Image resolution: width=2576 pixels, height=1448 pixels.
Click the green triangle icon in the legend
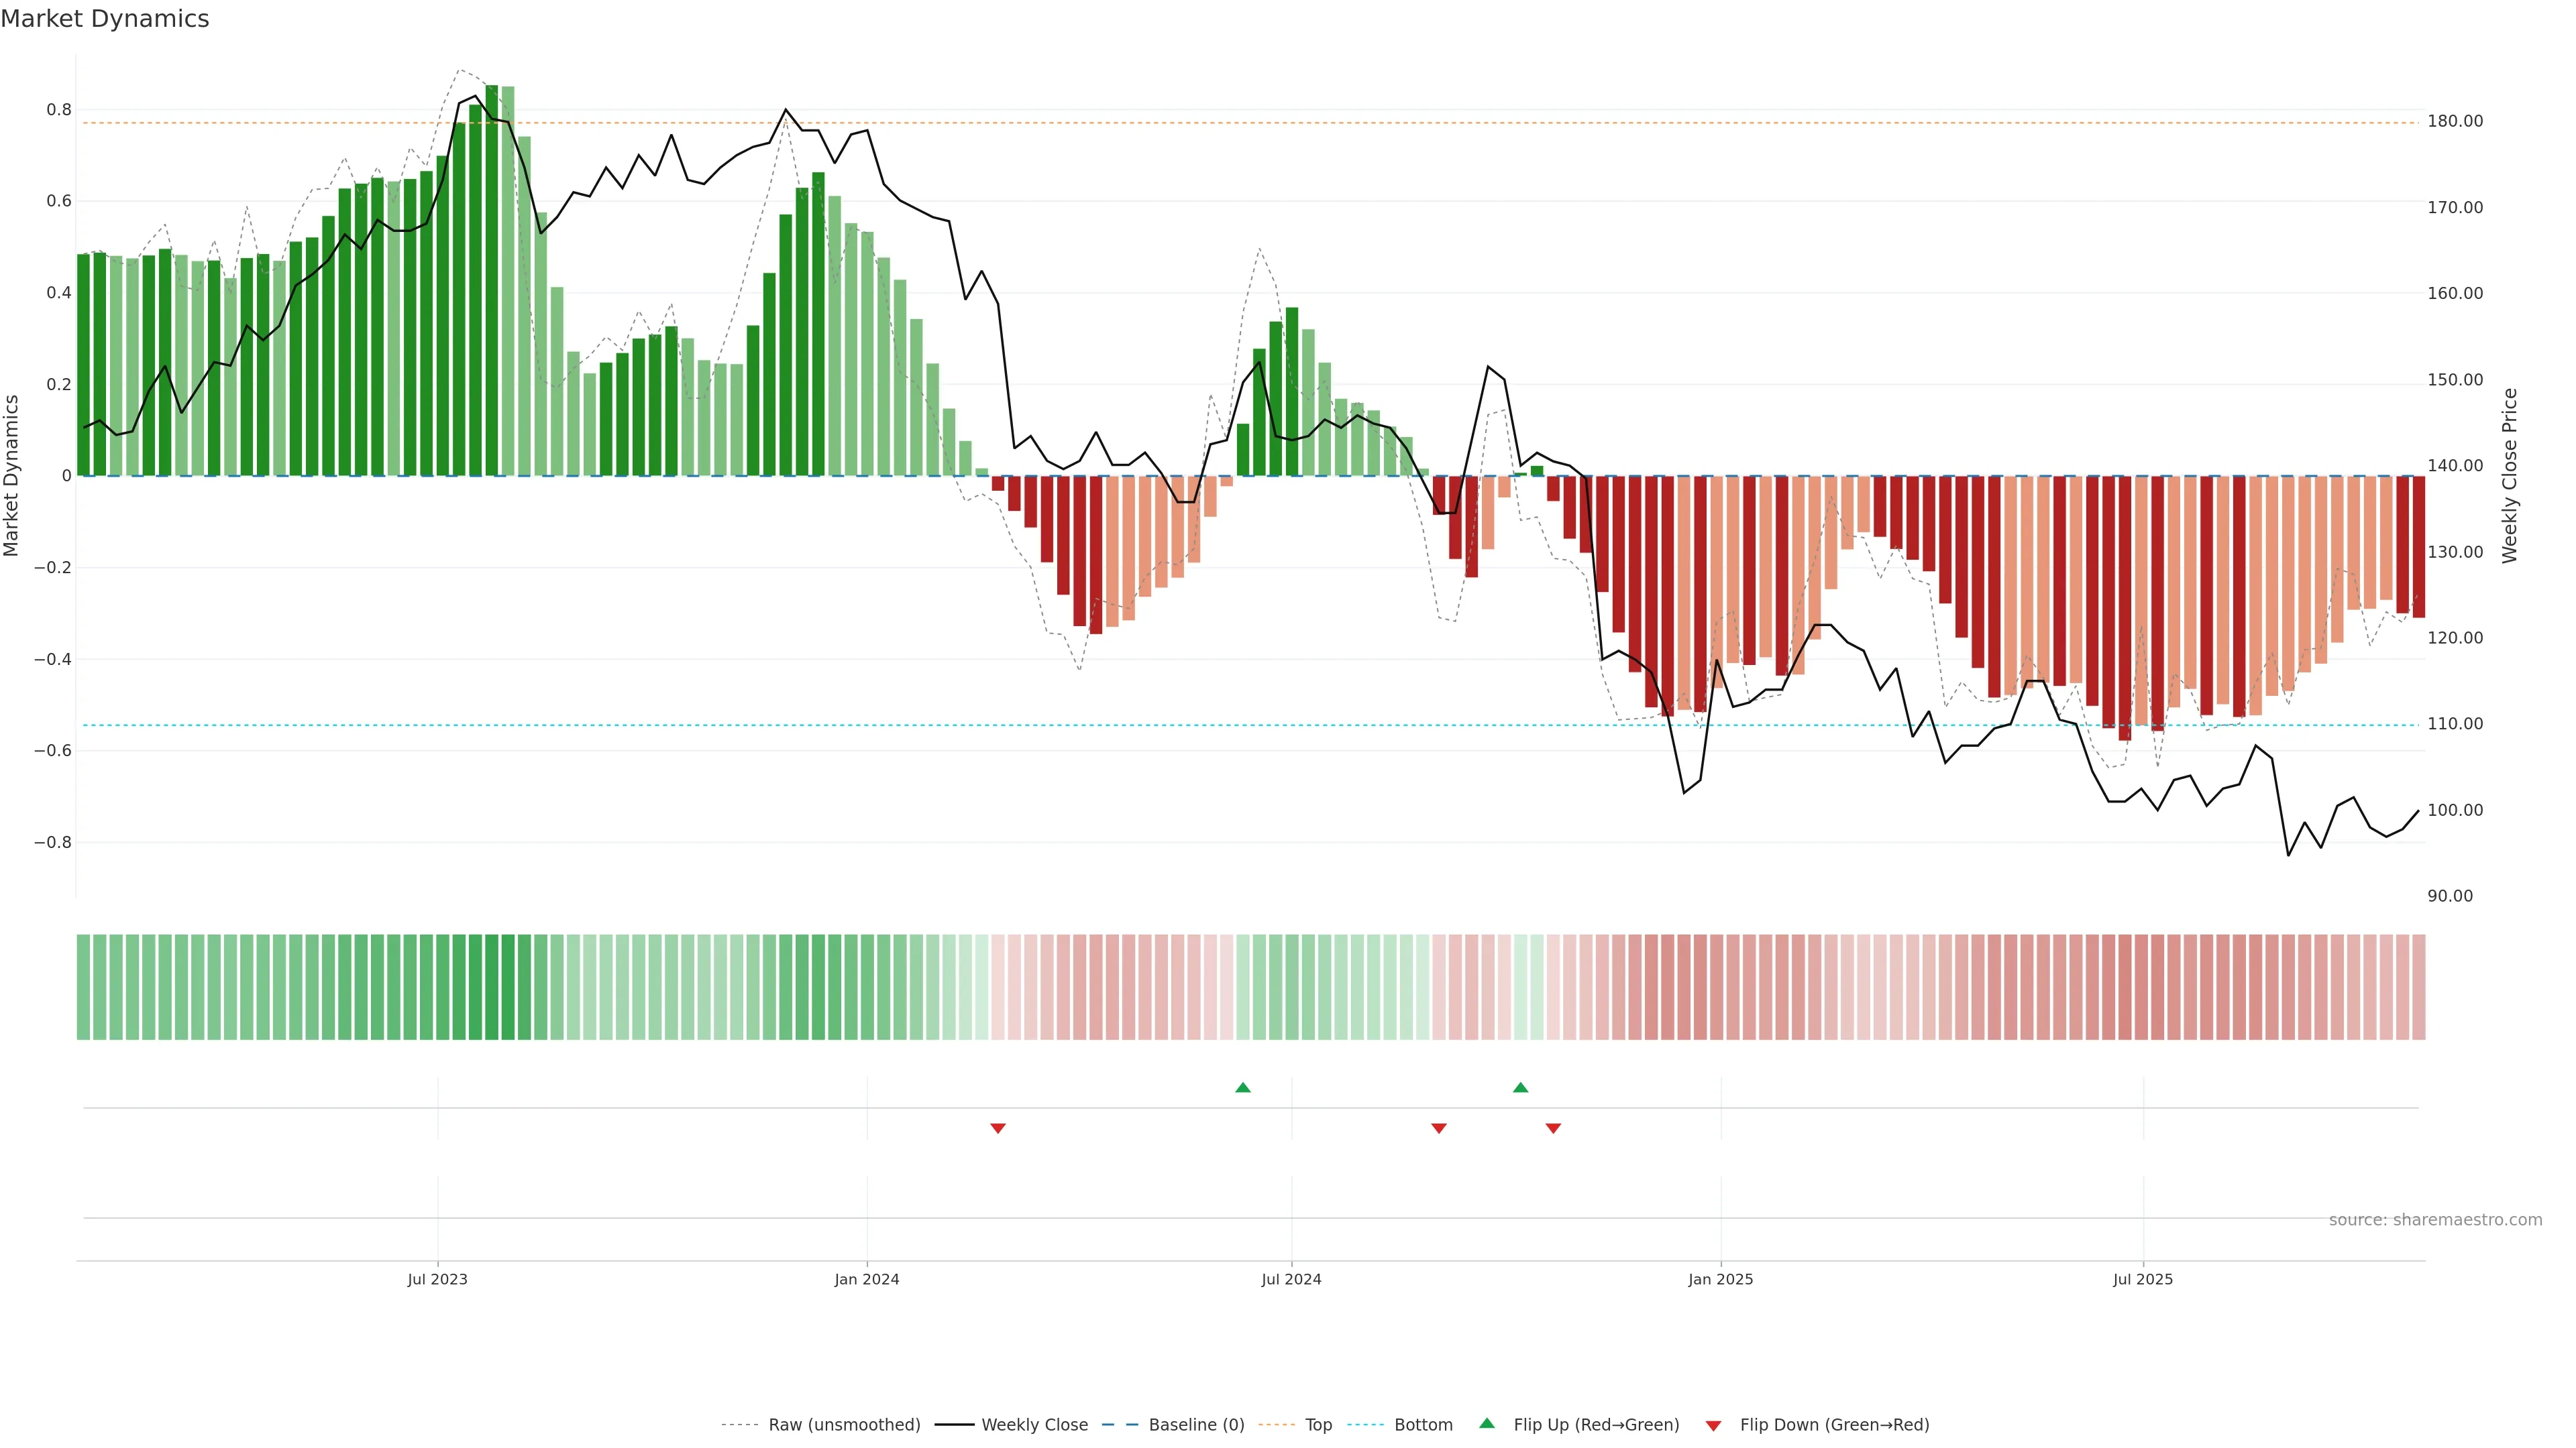(1487, 1424)
